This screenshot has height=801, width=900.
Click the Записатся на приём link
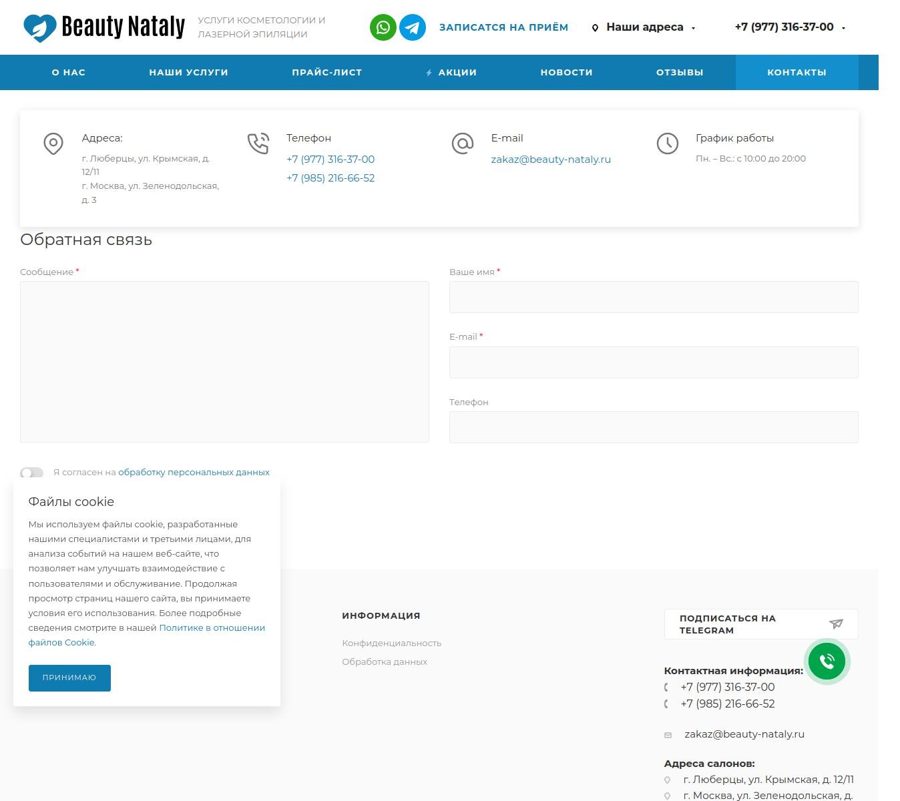coord(503,27)
